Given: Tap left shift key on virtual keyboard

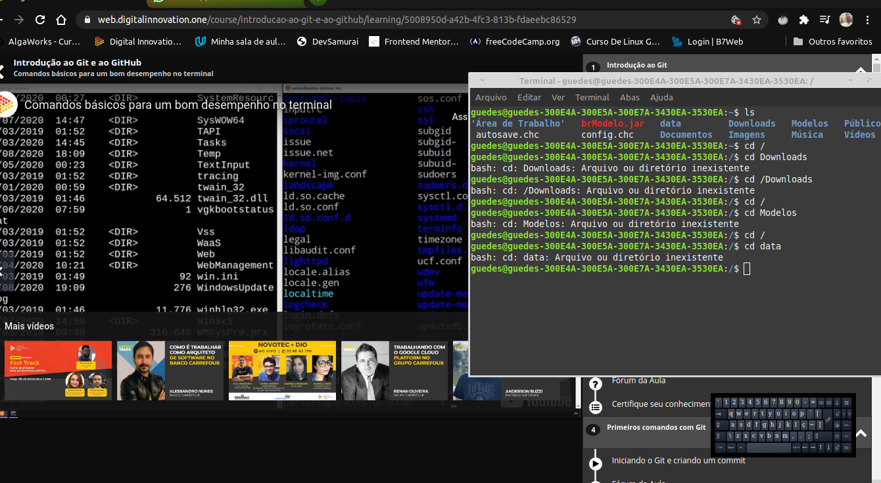Looking at the screenshot, I should [x=721, y=436].
